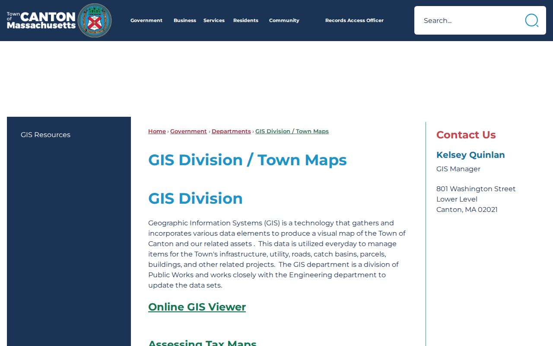This screenshot has width=553, height=346.
Task: Click the GIS Manager title text
Action: tap(458, 169)
